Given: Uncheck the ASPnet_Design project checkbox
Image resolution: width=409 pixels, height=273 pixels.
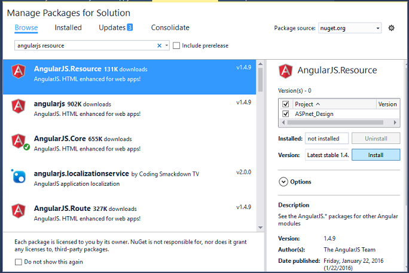Looking at the screenshot, I should [286, 114].
